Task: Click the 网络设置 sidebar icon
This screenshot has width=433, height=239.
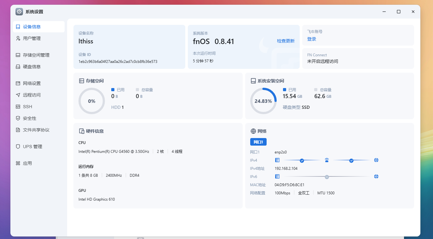Action: 18,83
